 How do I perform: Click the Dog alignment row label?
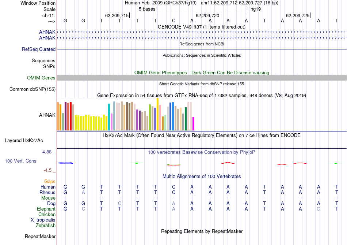pyautogui.click(x=51, y=204)
